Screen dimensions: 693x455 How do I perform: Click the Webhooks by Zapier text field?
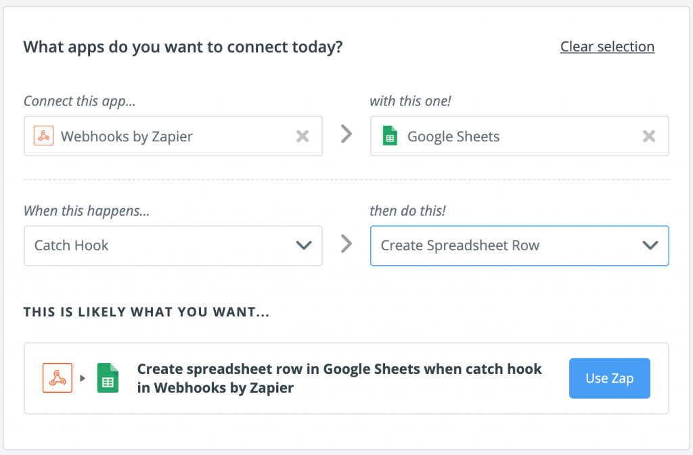[169, 137]
